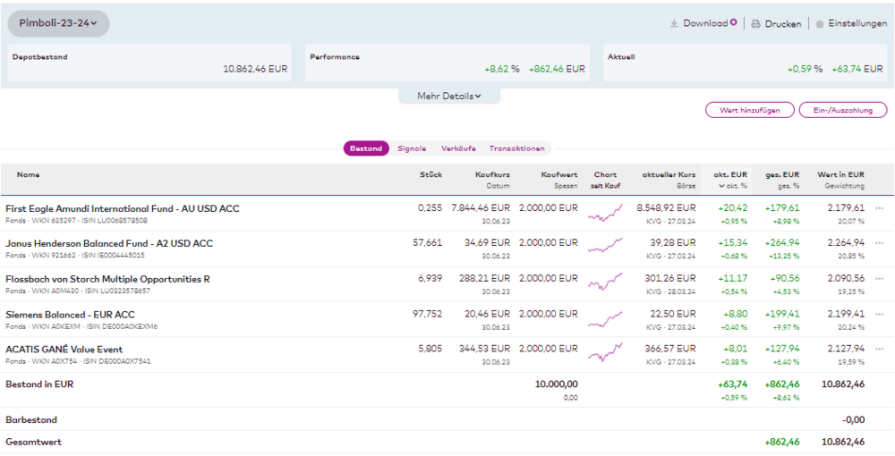Switch to the Verkäufe tab
Image resolution: width=895 pixels, height=456 pixels.
(458, 148)
